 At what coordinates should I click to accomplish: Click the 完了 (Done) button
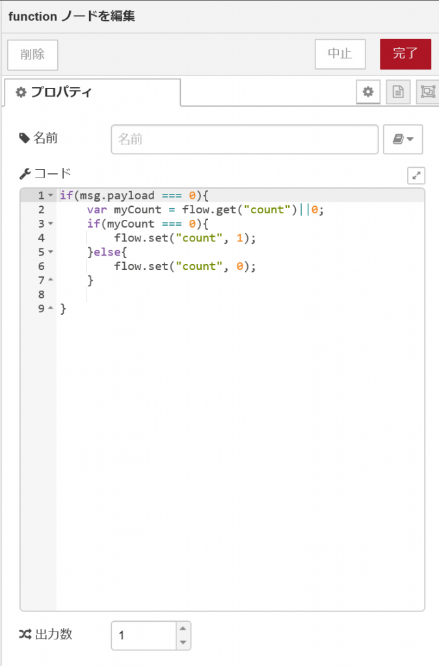[405, 54]
